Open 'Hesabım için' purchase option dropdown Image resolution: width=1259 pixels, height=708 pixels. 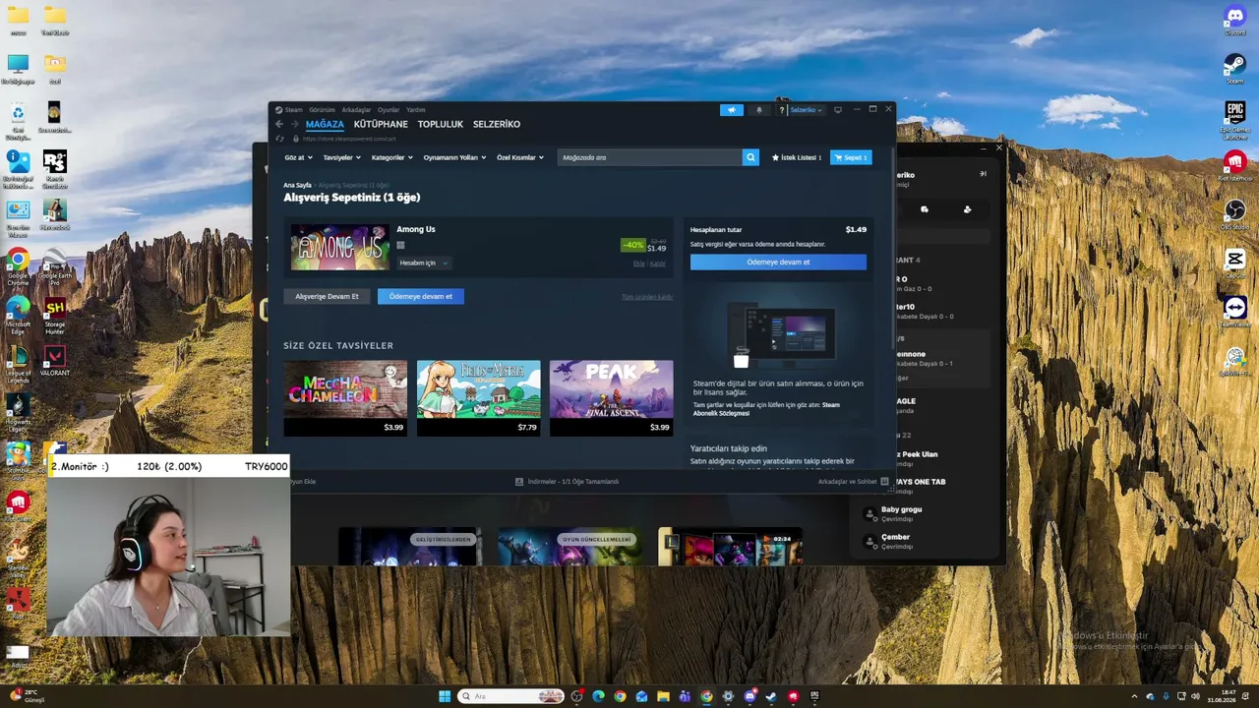(424, 263)
